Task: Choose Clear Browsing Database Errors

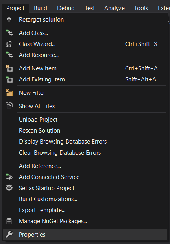Action: (x=85, y=153)
